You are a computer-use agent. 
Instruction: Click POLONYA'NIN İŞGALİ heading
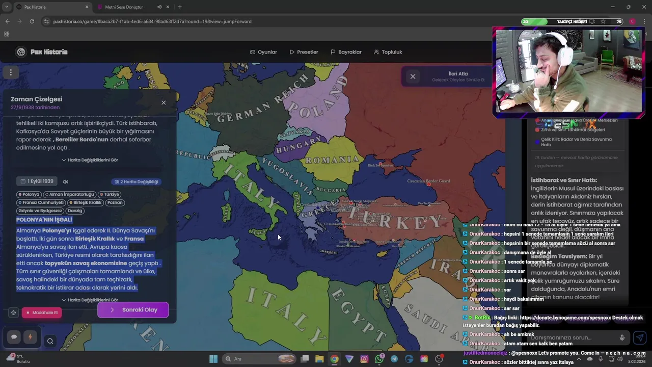(x=44, y=220)
